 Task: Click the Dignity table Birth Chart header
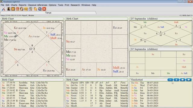pyautogui.click(x=96, y=80)
